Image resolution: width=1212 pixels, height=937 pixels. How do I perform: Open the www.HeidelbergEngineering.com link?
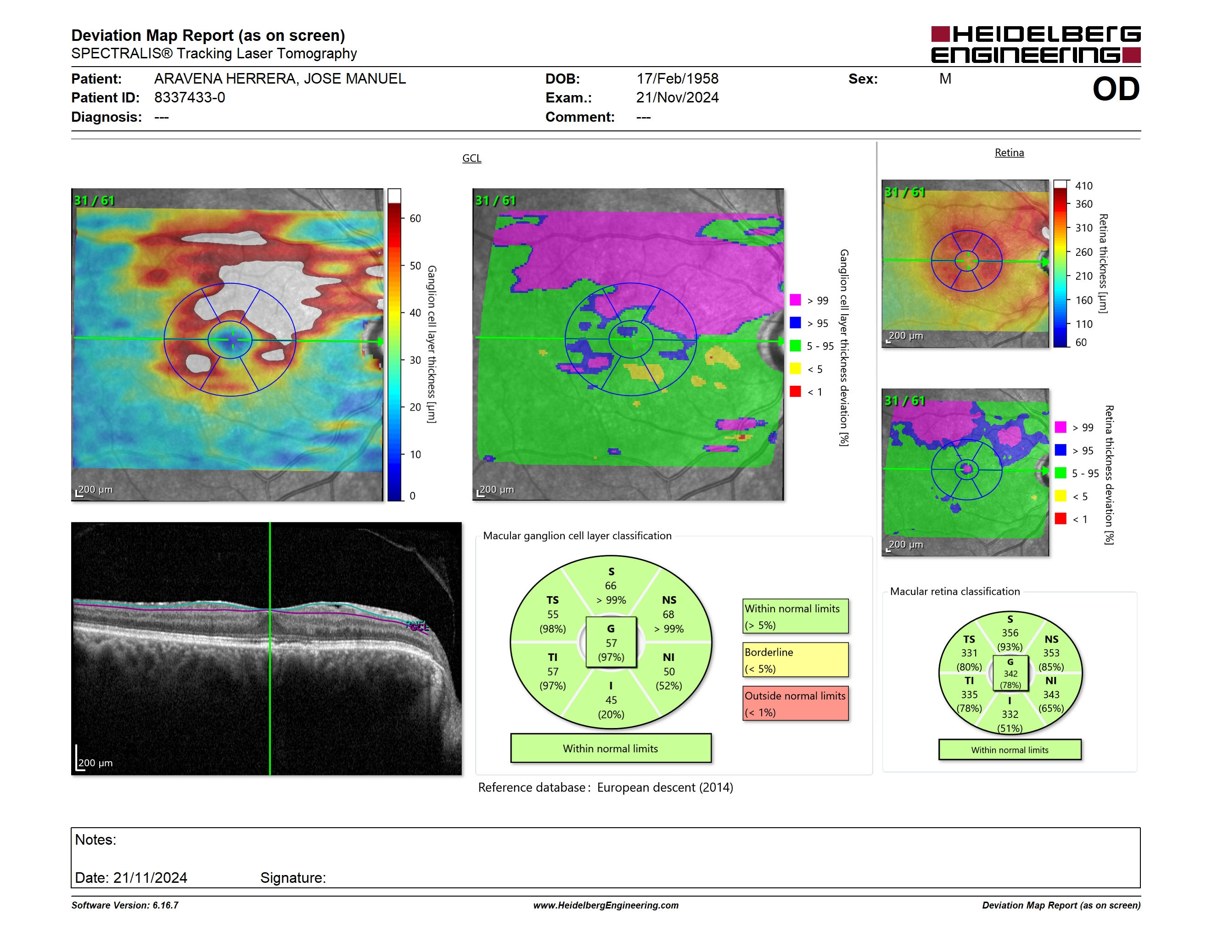pos(606,905)
